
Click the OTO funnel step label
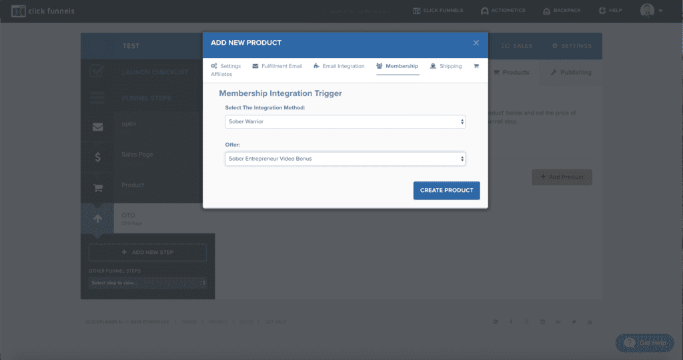[x=128, y=215]
